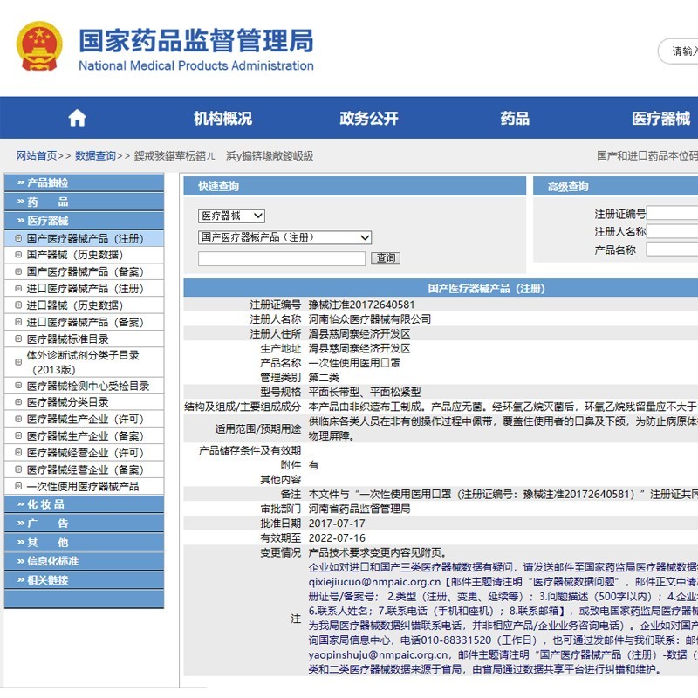
Task: Open 政务公开 in the navigation menu
Action: pyautogui.click(x=368, y=119)
